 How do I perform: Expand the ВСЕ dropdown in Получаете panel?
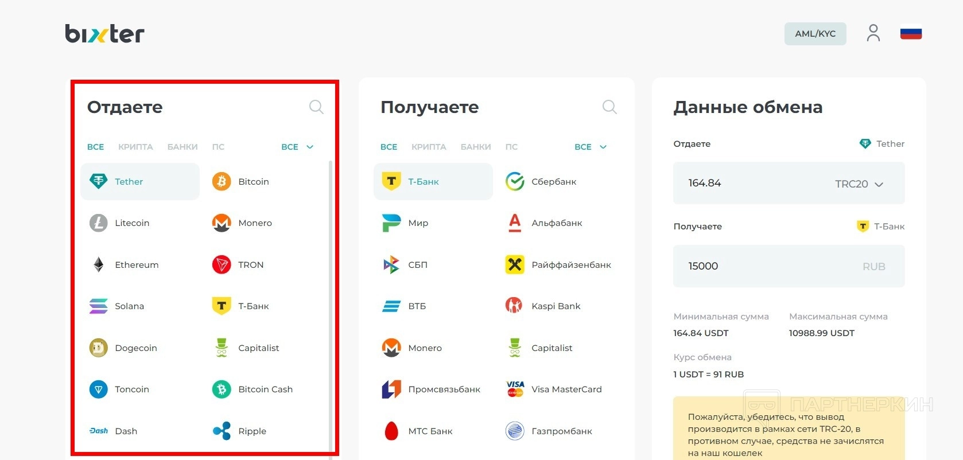[x=591, y=147]
